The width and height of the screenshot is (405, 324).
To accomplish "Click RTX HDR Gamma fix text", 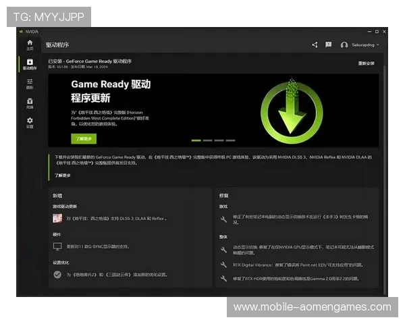I will (x=296, y=279).
